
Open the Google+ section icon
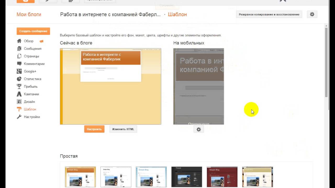point(19,71)
